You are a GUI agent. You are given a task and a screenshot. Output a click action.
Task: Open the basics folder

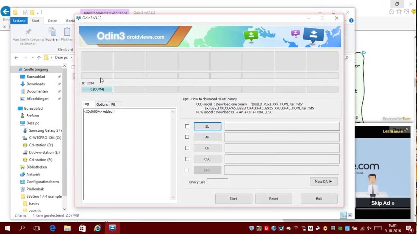[34, 204]
